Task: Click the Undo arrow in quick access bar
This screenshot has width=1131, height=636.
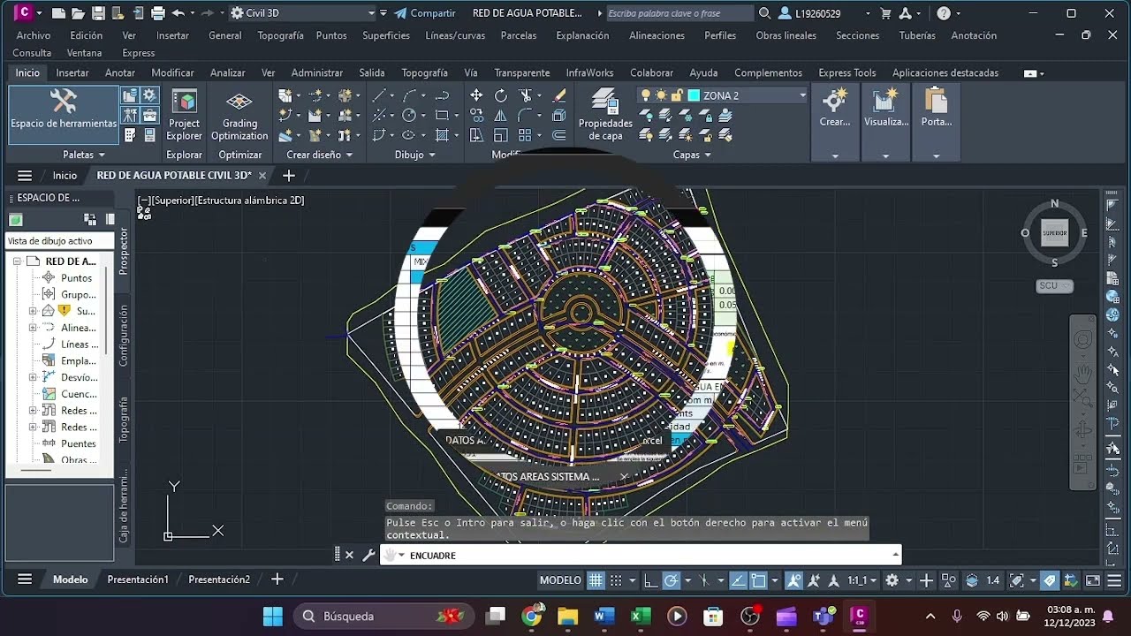Action: click(178, 13)
